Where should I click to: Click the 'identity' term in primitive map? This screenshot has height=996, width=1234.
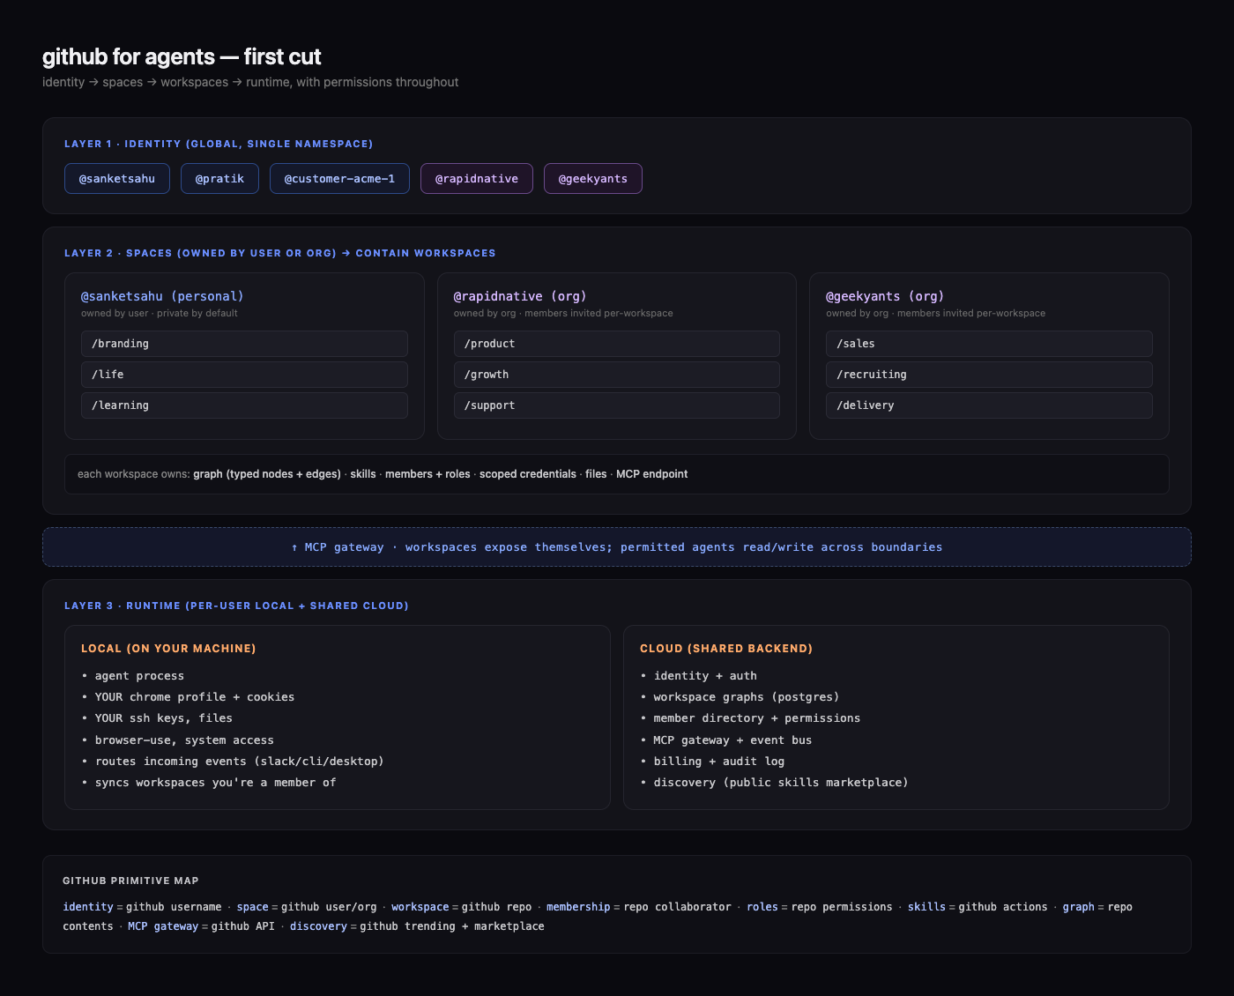click(x=88, y=907)
